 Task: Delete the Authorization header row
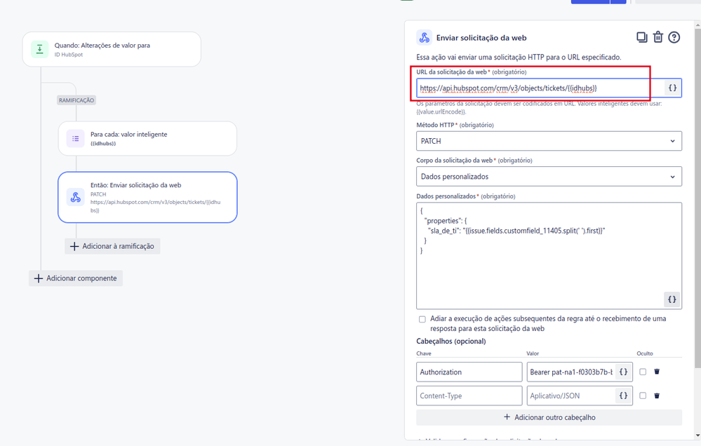(x=657, y=372)
